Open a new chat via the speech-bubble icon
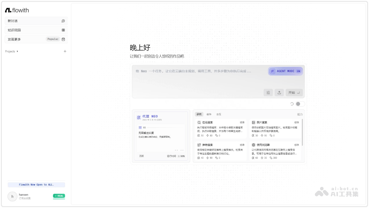The height and width of the screenshot is (208, 369). (x=64, y=21)
